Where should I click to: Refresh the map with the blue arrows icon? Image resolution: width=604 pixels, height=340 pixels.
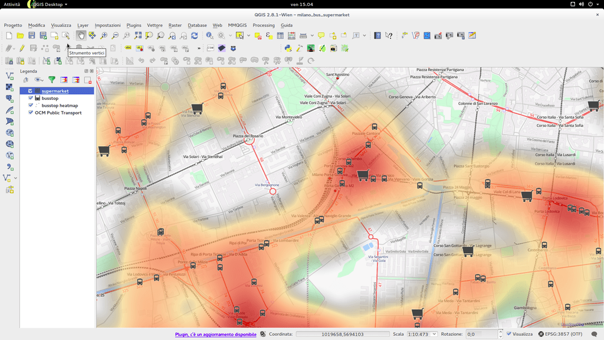195,35
